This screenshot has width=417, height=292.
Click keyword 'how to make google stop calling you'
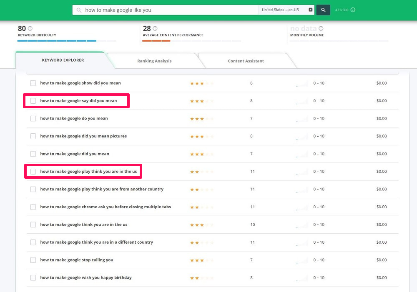(x=77, y=260)
